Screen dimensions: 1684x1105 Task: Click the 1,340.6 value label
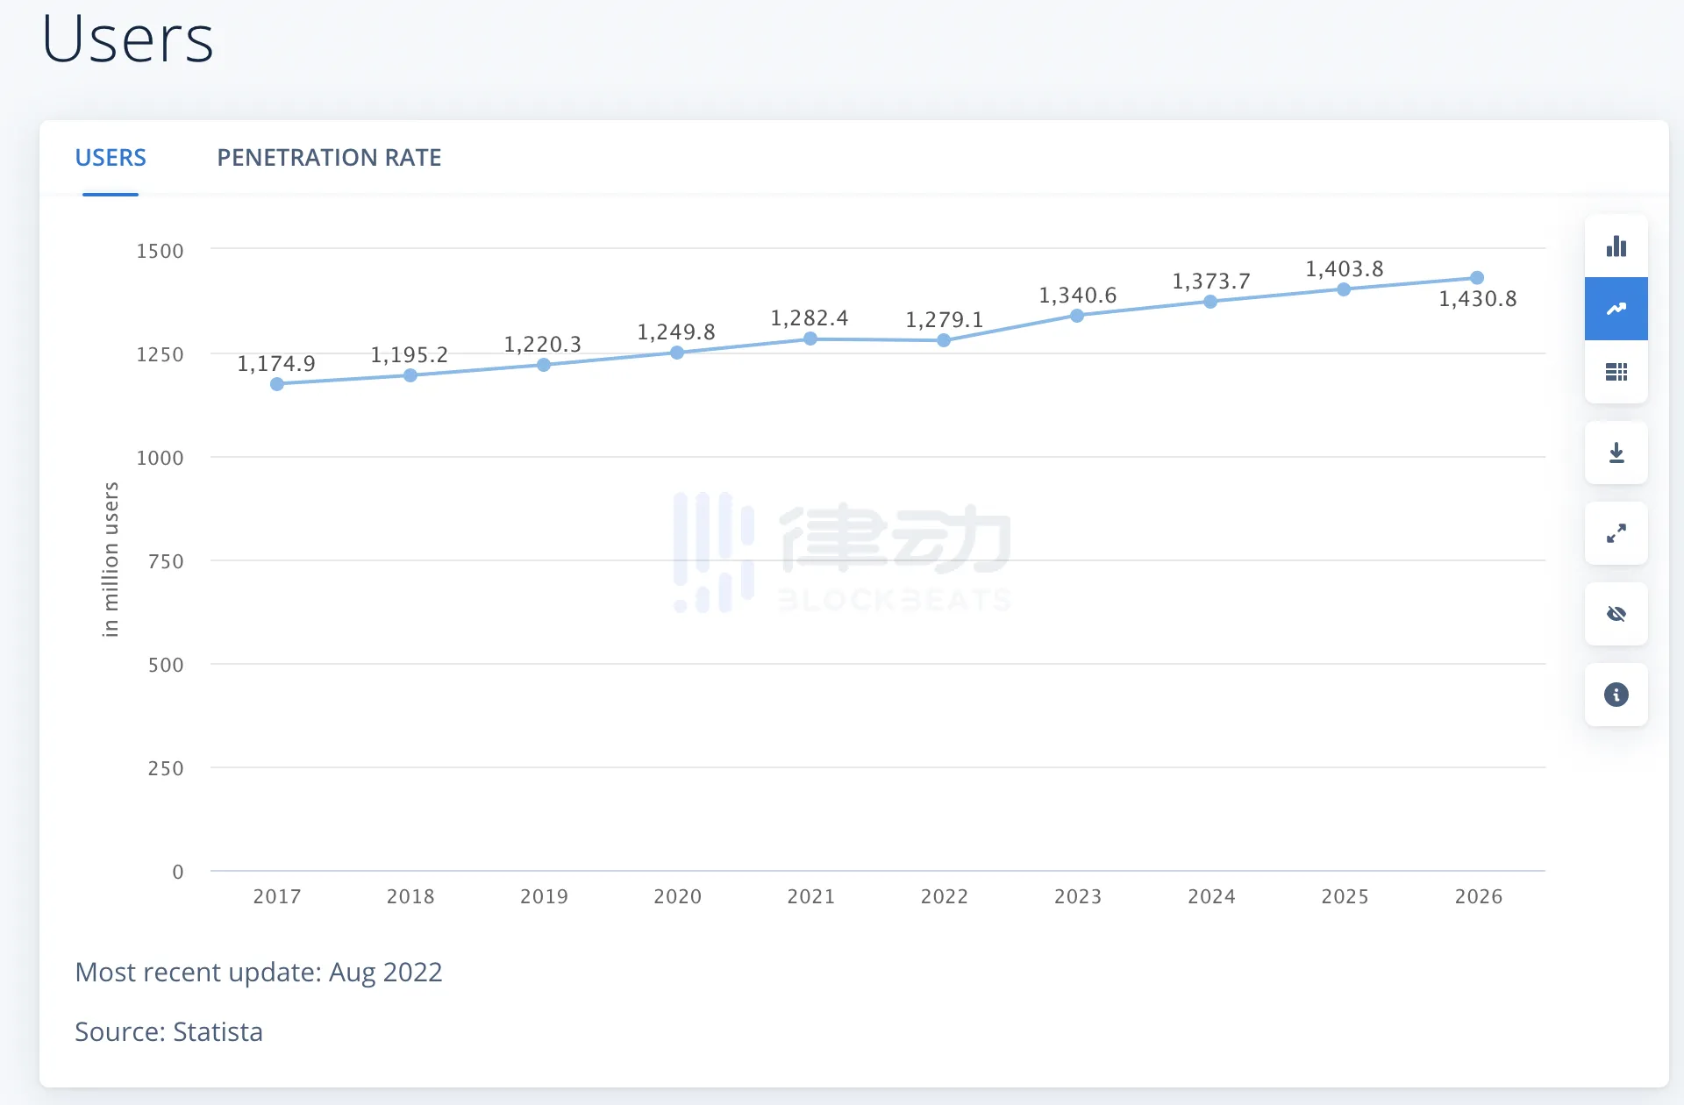(x=1078, y=295)
